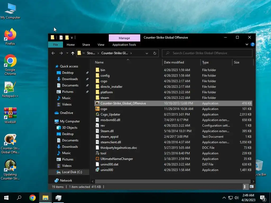Click Stro... breadcrumb in address bar
Viewport: 271px width, 203px height.
(x=91, y=53)
